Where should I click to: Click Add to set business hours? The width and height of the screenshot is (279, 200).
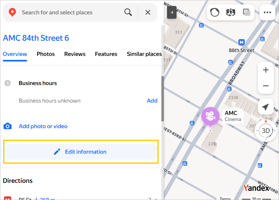point(152,101)
